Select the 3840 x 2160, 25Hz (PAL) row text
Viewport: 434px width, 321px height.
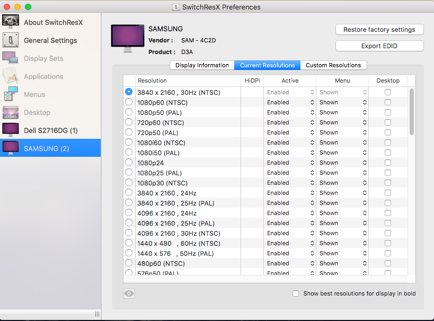coord(176,203)
